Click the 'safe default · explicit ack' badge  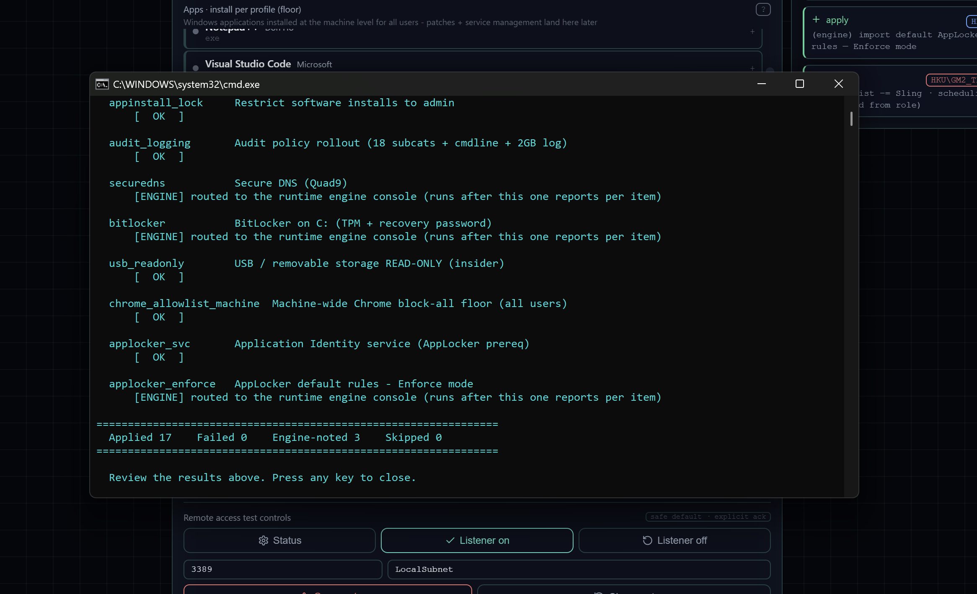pos(708,517)
